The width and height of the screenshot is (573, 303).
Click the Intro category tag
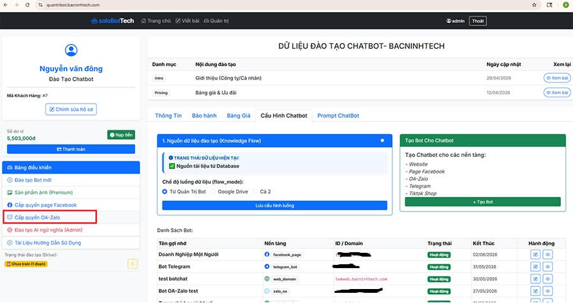tap(159, 78)
